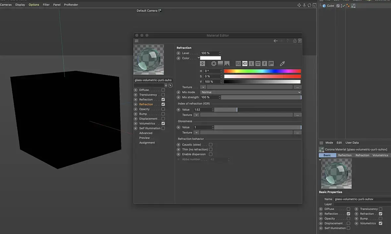Select the Kelvin (K) color mode
Screen dimensions: 391x234
tap(251, 64)
